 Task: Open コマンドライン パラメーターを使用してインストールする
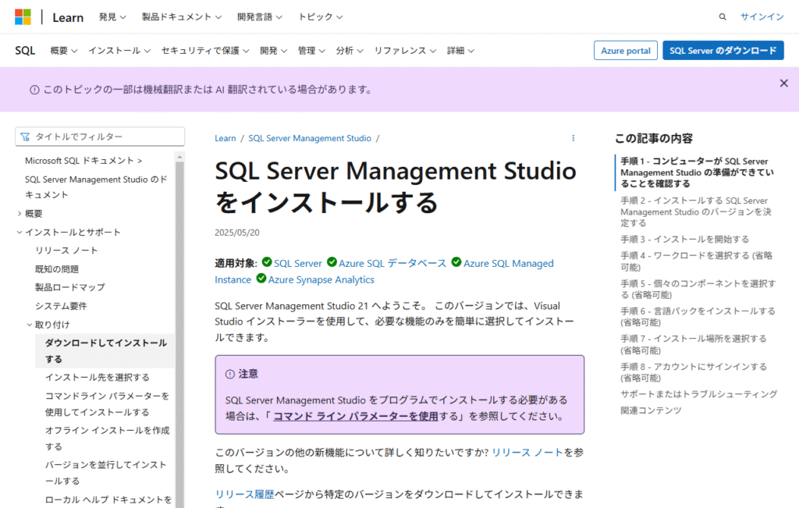point(107,404)
